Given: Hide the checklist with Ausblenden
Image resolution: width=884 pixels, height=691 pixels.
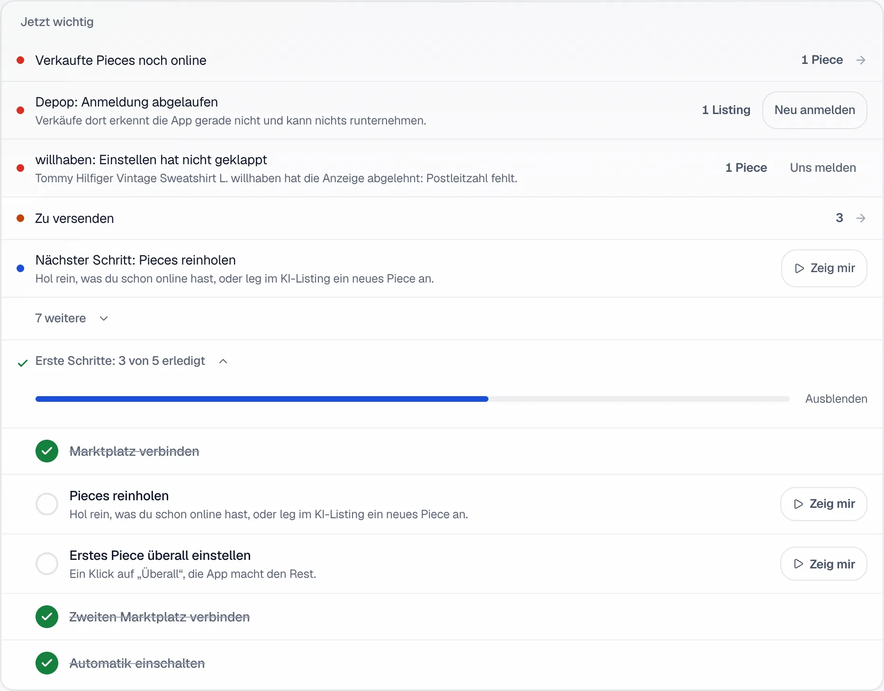Looking at the screenshot, I should pyautogui.click(x=836, y=399).
